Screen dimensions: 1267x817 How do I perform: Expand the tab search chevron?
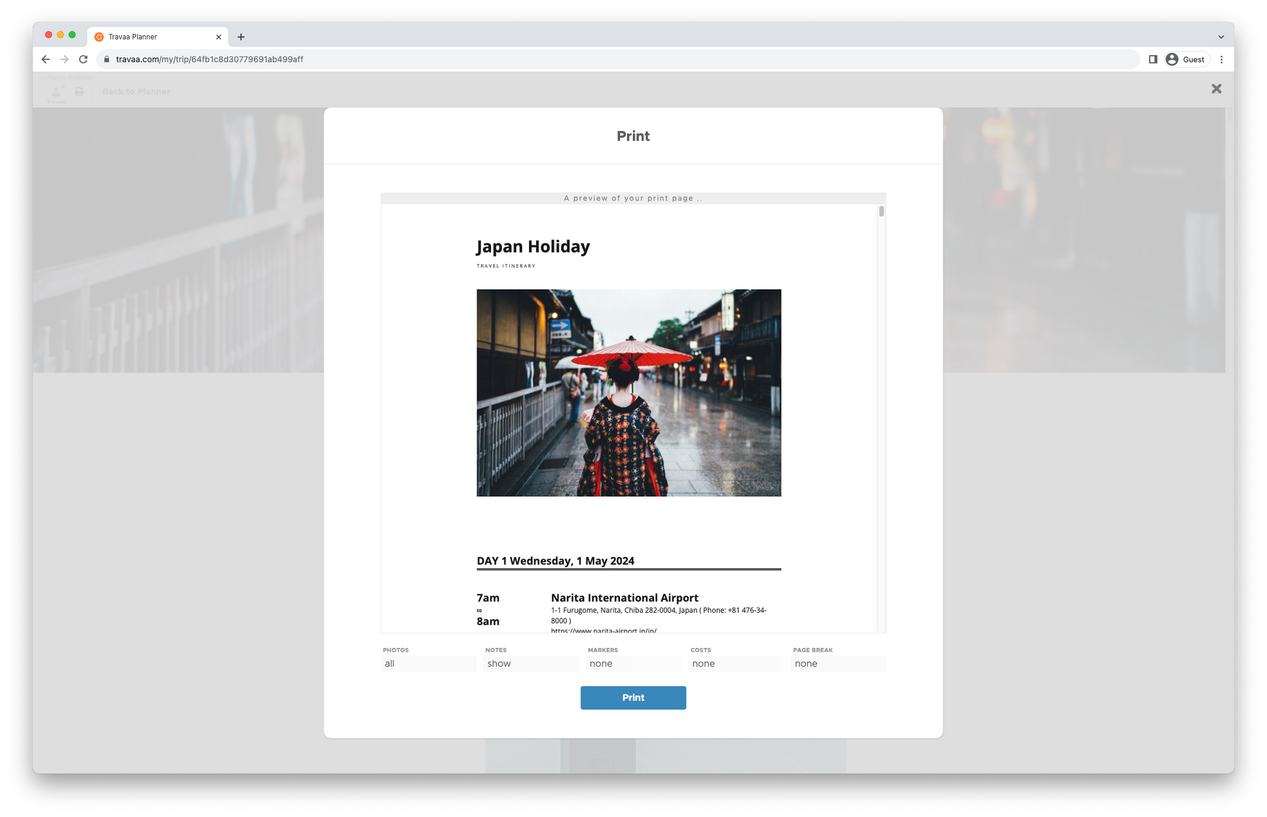coord(1221,37)
